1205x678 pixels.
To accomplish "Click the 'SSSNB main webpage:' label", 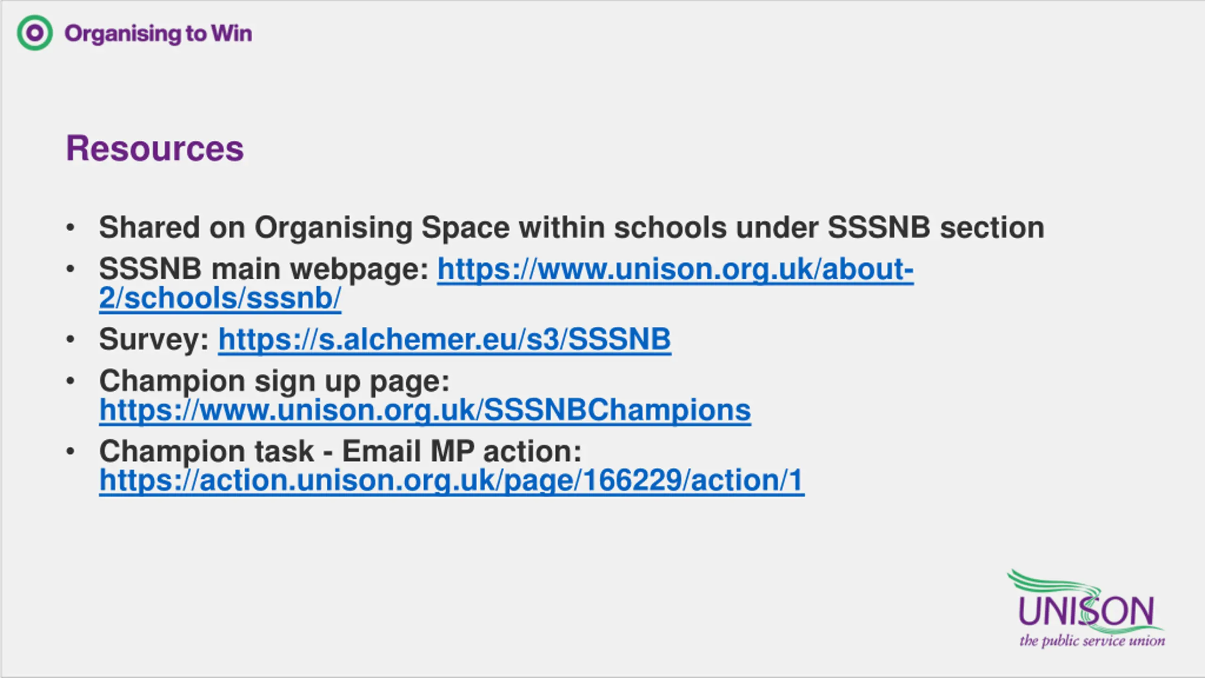I will click(x=264, y=269).
